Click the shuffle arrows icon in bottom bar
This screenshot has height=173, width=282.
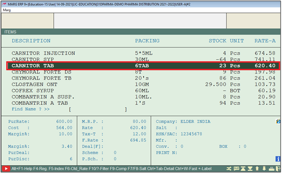point(229,169)
